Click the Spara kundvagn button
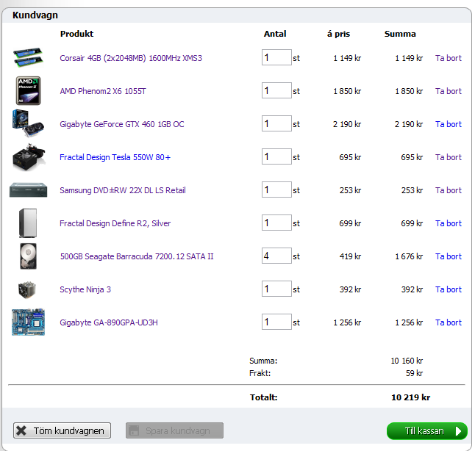Viewport: 475px width, 451px height. pos(174,431)
